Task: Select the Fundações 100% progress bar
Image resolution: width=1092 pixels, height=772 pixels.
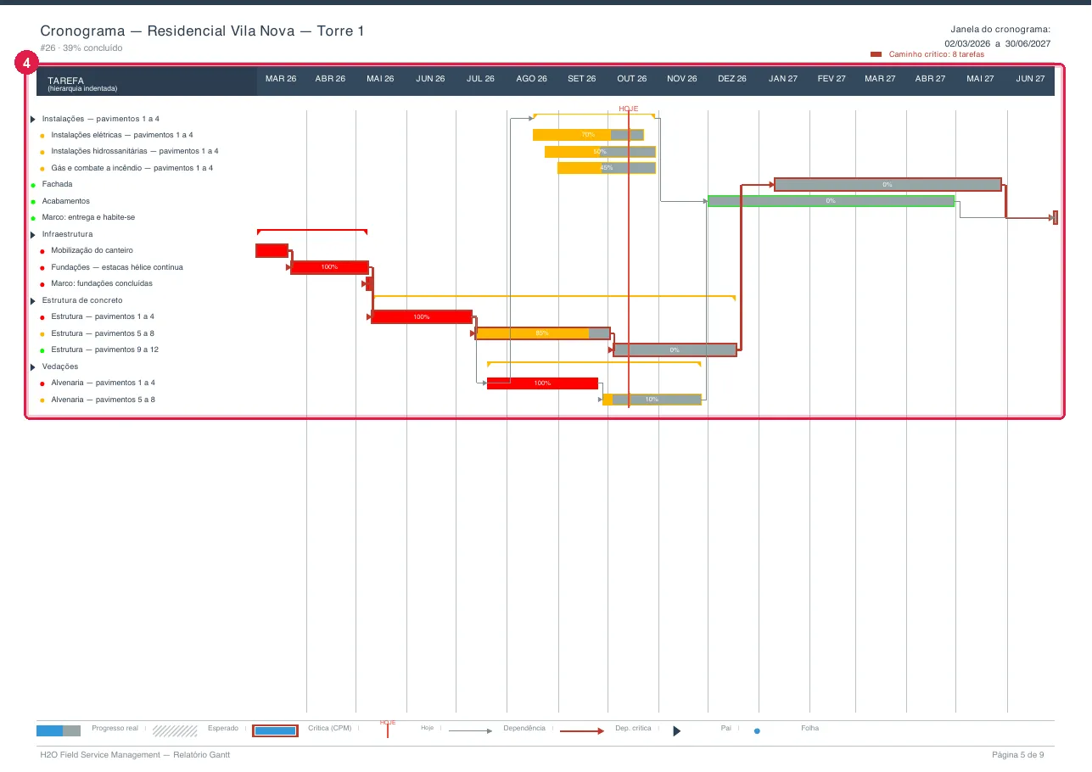Action: click(330, 267)
